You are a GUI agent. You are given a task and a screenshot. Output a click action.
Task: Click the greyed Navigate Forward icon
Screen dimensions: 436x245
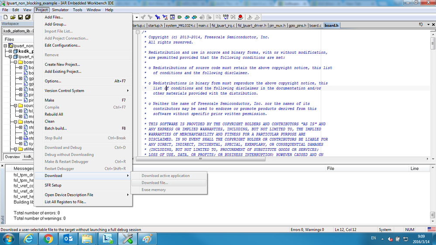click(x=209, y=17)
